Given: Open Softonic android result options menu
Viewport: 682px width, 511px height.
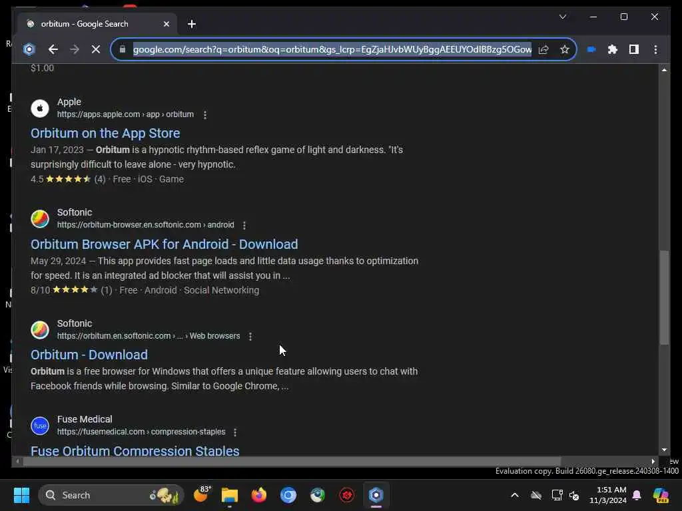Looking at the screenshot, I should coord(244,225).
